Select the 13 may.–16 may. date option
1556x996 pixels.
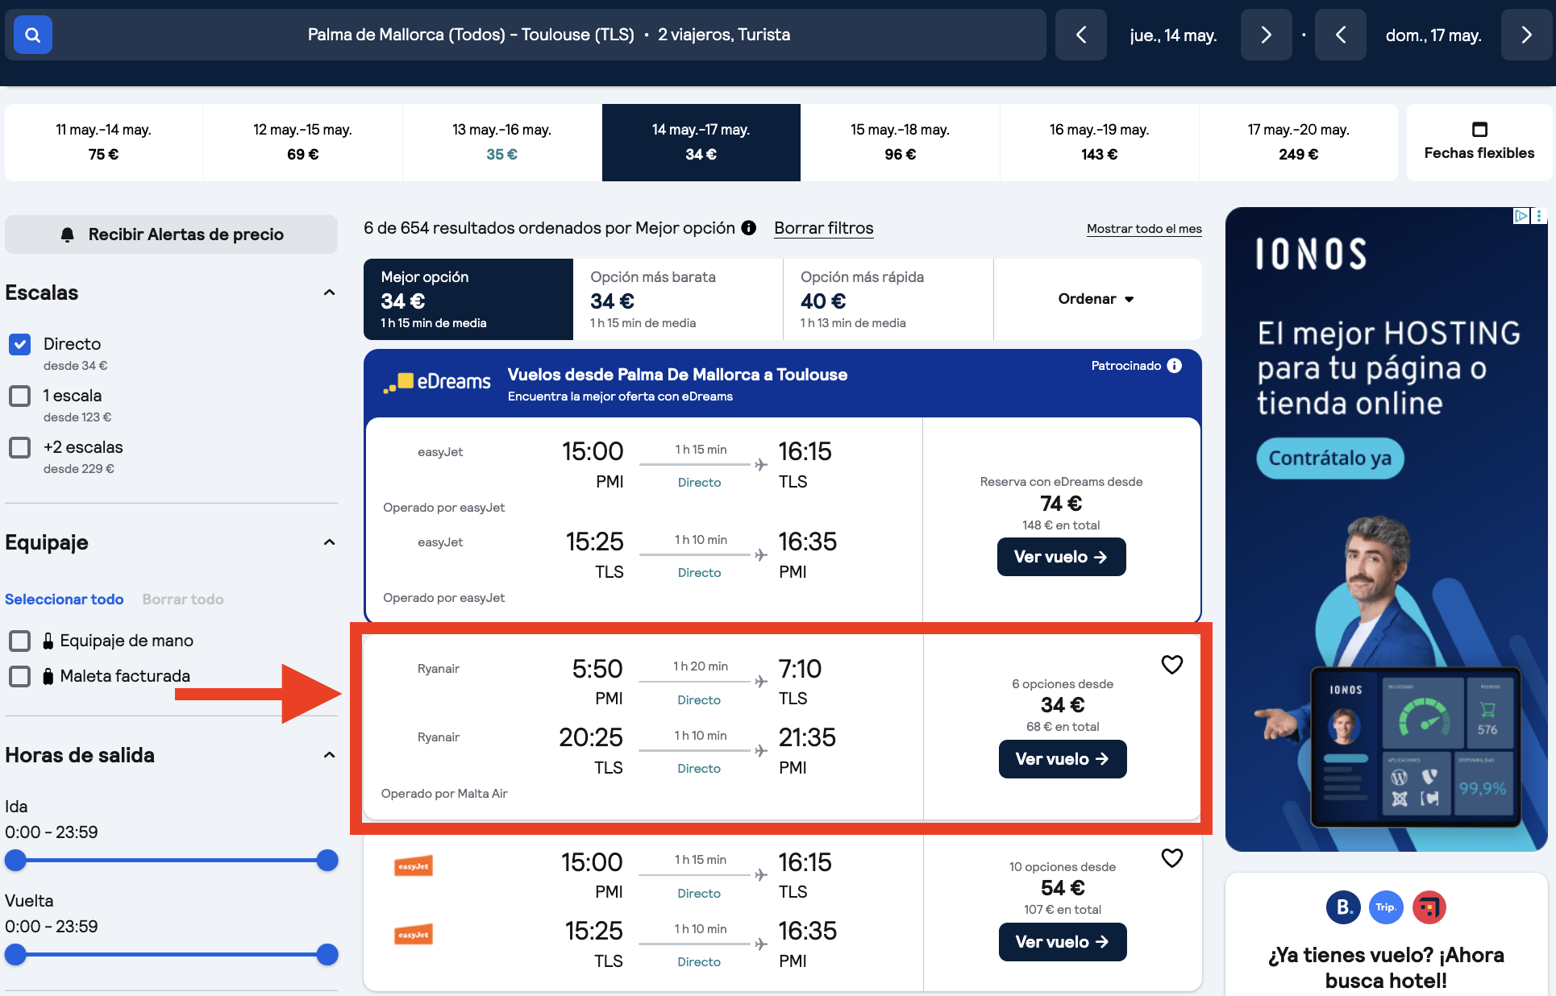tap(501, 142)
